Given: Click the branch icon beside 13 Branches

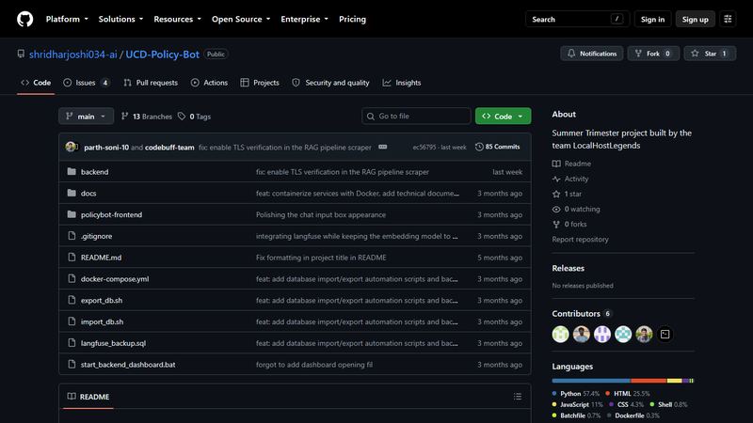Looking at the screenshot, I should coord(125,116).
